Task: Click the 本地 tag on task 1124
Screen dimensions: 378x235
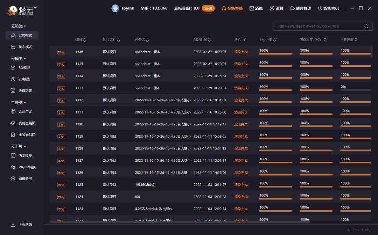Action: click(x=61, y=197)
